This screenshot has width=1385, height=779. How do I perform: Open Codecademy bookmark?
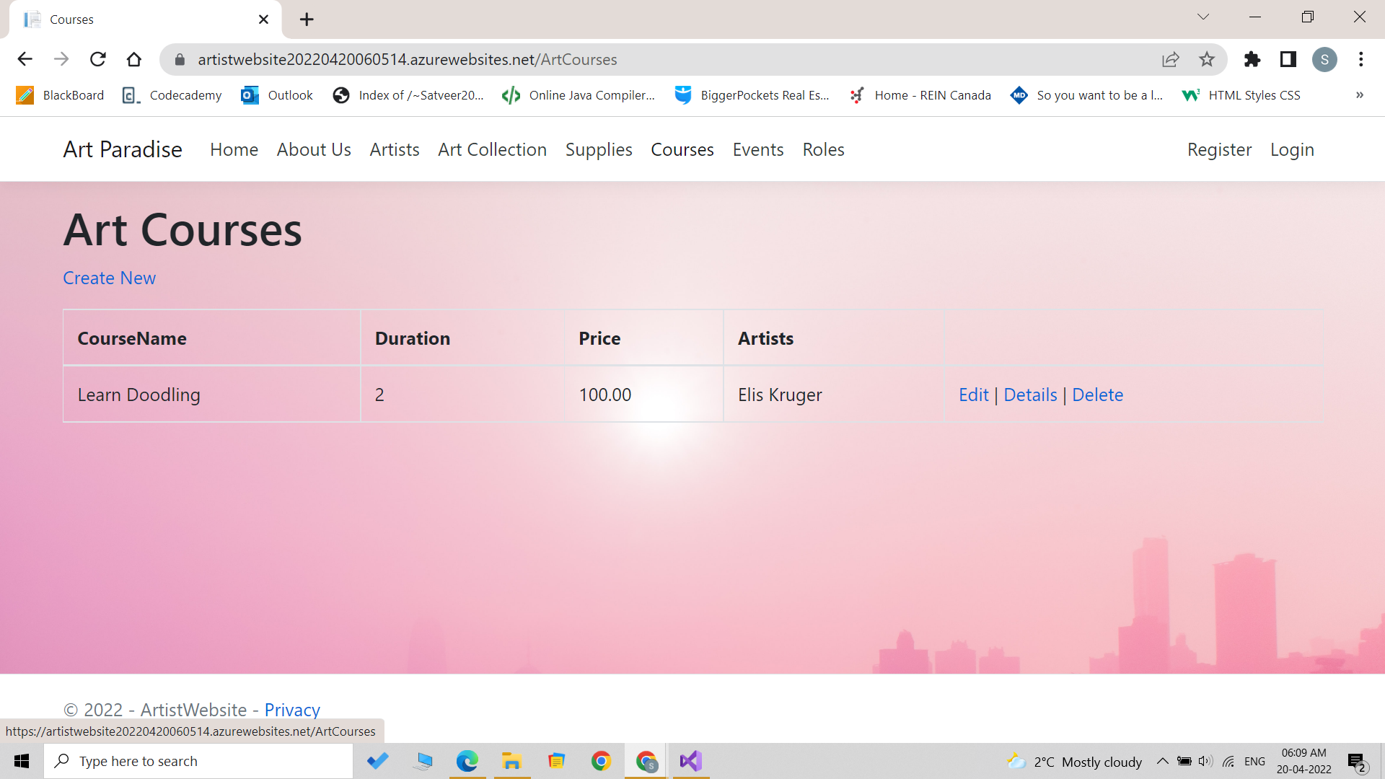172,95
